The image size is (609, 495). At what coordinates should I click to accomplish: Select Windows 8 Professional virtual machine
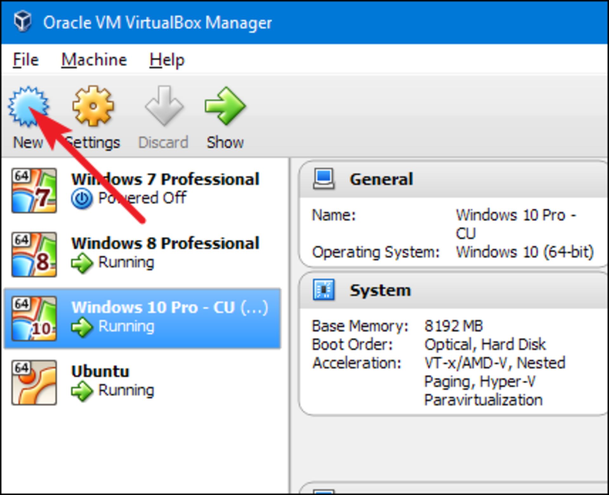142,255
